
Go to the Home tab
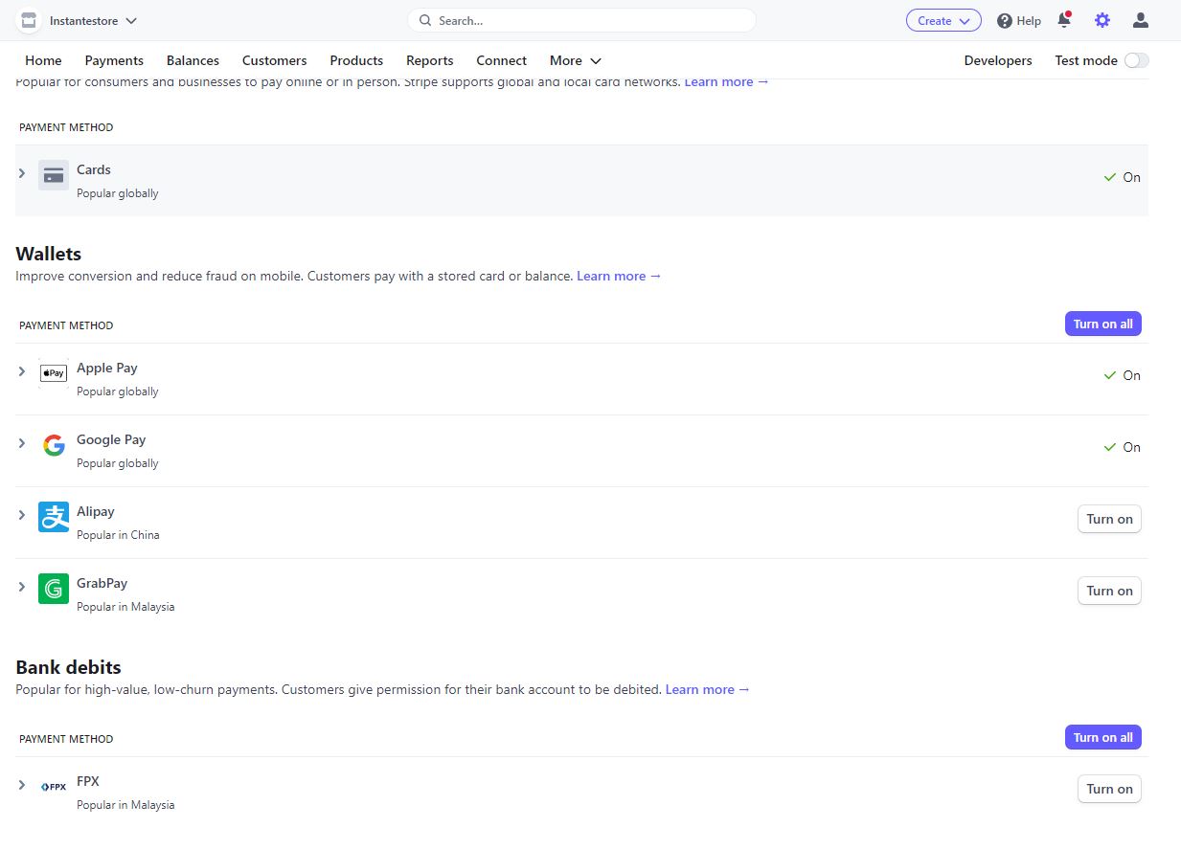point(43,60)
